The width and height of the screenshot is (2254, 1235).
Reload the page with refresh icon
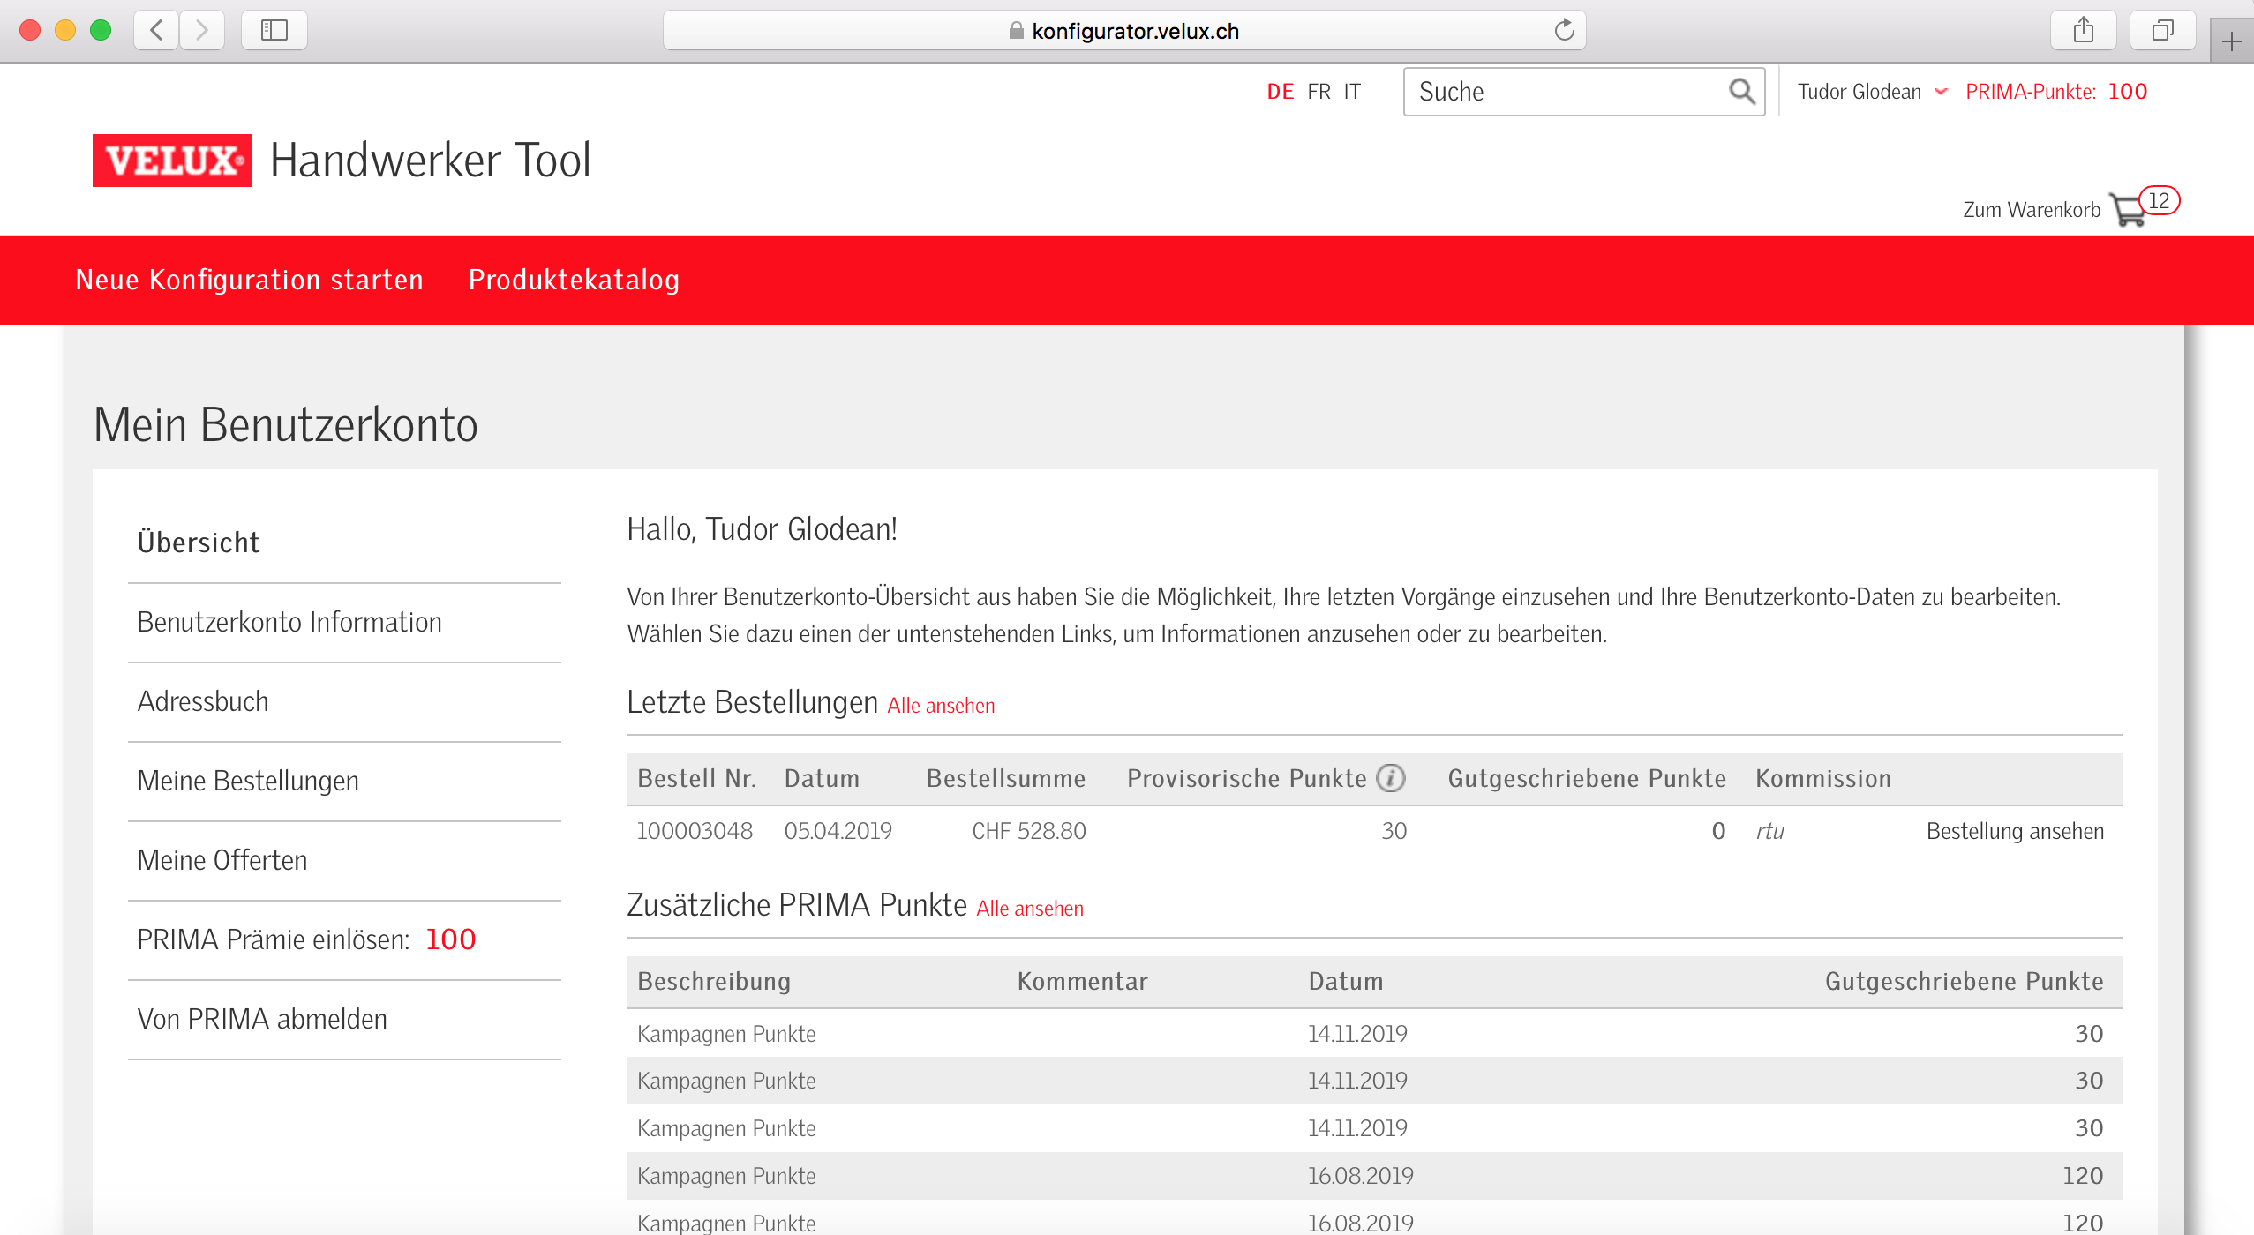1564,30
